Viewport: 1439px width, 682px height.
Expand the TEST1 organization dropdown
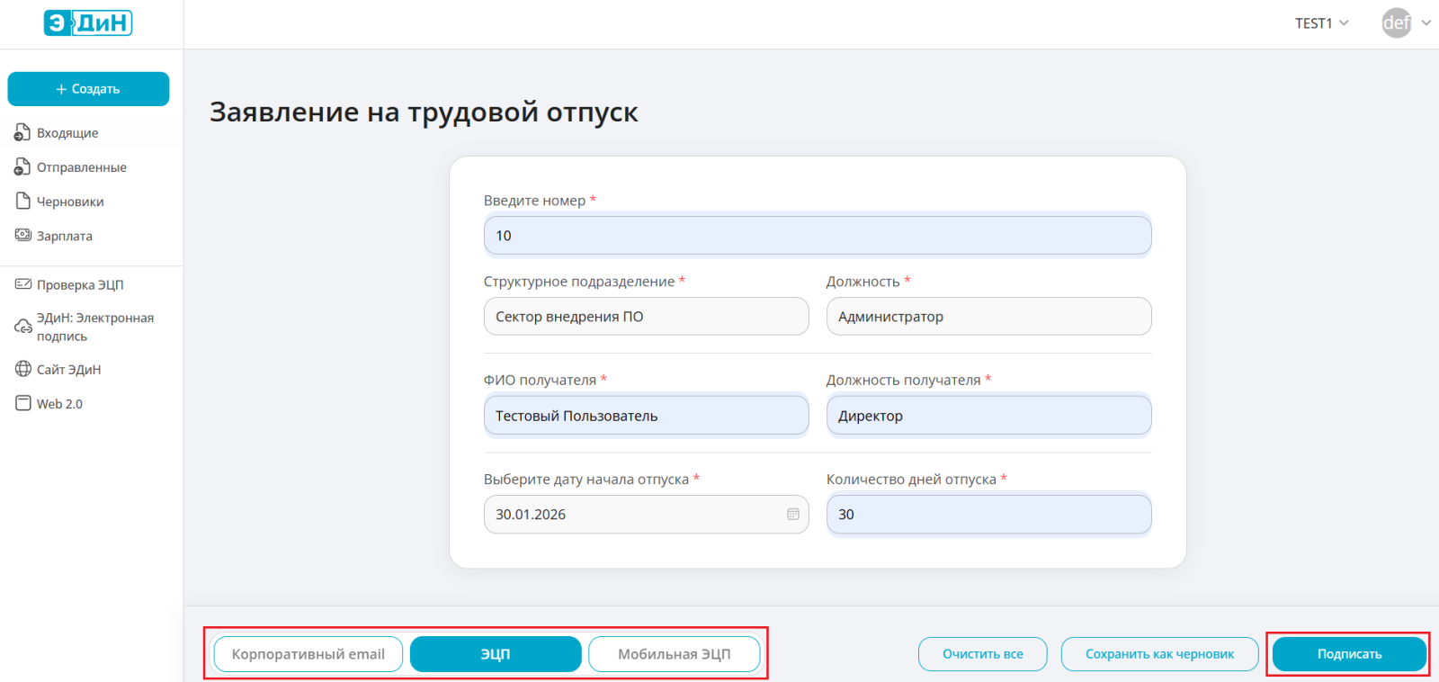tap(1321, 23)
